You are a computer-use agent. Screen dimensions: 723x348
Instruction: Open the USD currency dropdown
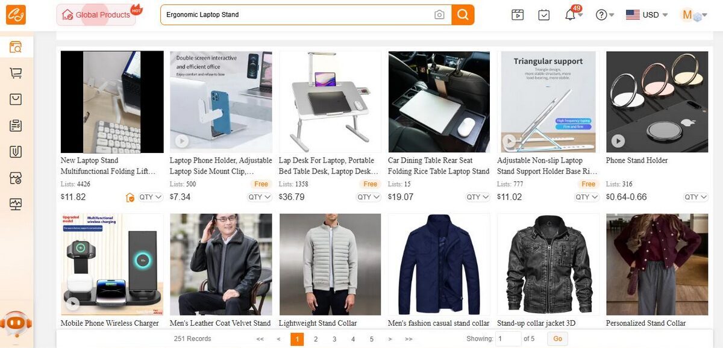647,15
